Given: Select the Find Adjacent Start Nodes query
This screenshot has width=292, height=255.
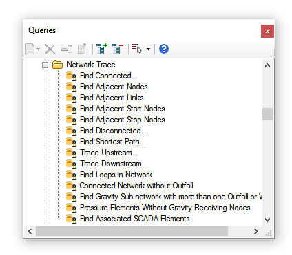Looking at the screenshot, I should pyautogui.click(x=123, y=109).
